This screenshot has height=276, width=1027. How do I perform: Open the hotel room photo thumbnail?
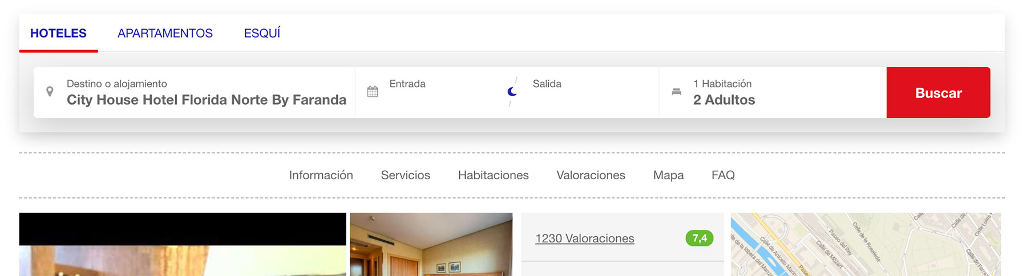click(431, 244)
